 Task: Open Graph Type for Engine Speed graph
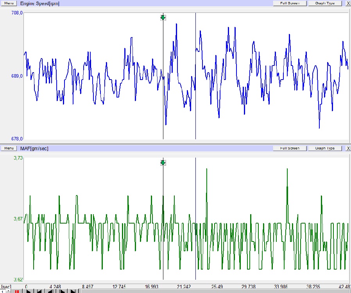tap(325, 3)
